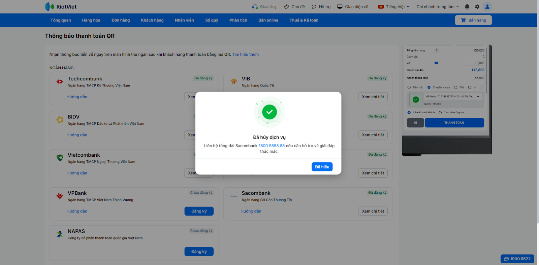Click the Techcombank Đã đăng ký badge
The image size is (539, 265).
[x=203, y=78]
